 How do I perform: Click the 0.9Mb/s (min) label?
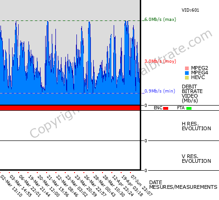tap(160, 91)
